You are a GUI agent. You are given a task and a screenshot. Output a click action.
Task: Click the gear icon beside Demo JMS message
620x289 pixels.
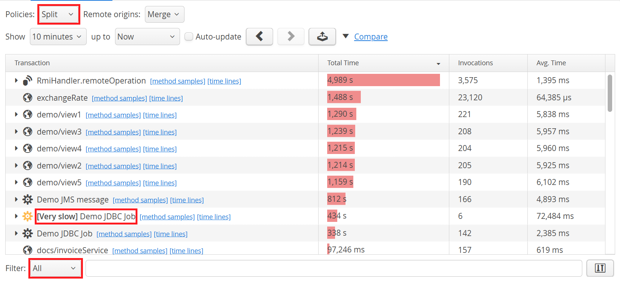point(28,200)
